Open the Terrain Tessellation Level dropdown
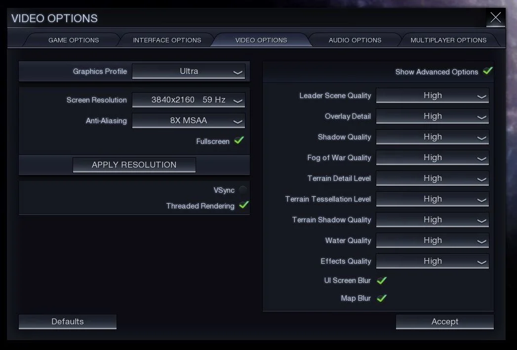 click(x=432, y=199)
